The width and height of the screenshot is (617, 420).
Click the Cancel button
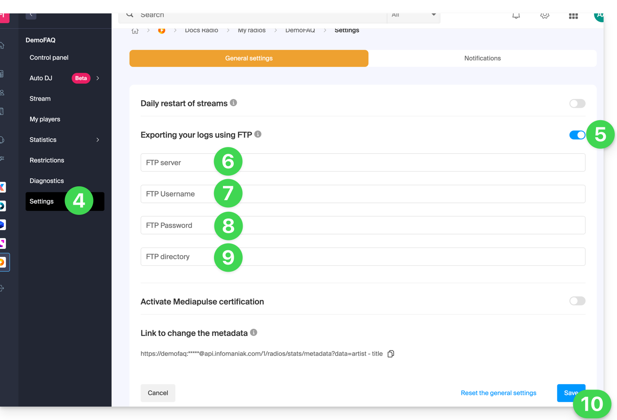(x=158, y=393)
